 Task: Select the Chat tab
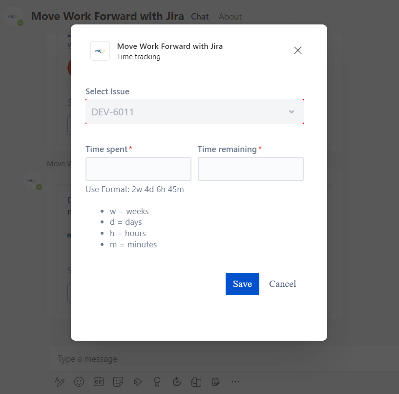tap(199, 16)
